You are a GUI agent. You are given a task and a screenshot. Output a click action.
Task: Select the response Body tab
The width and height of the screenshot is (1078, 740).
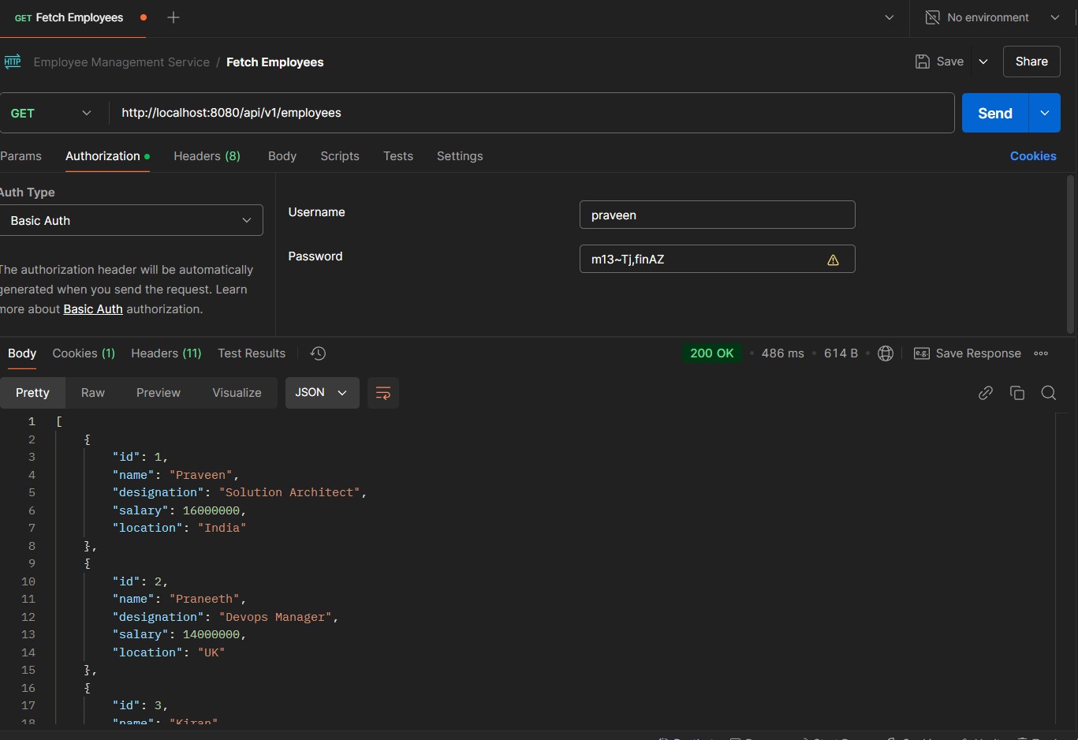tap(22, 353)
